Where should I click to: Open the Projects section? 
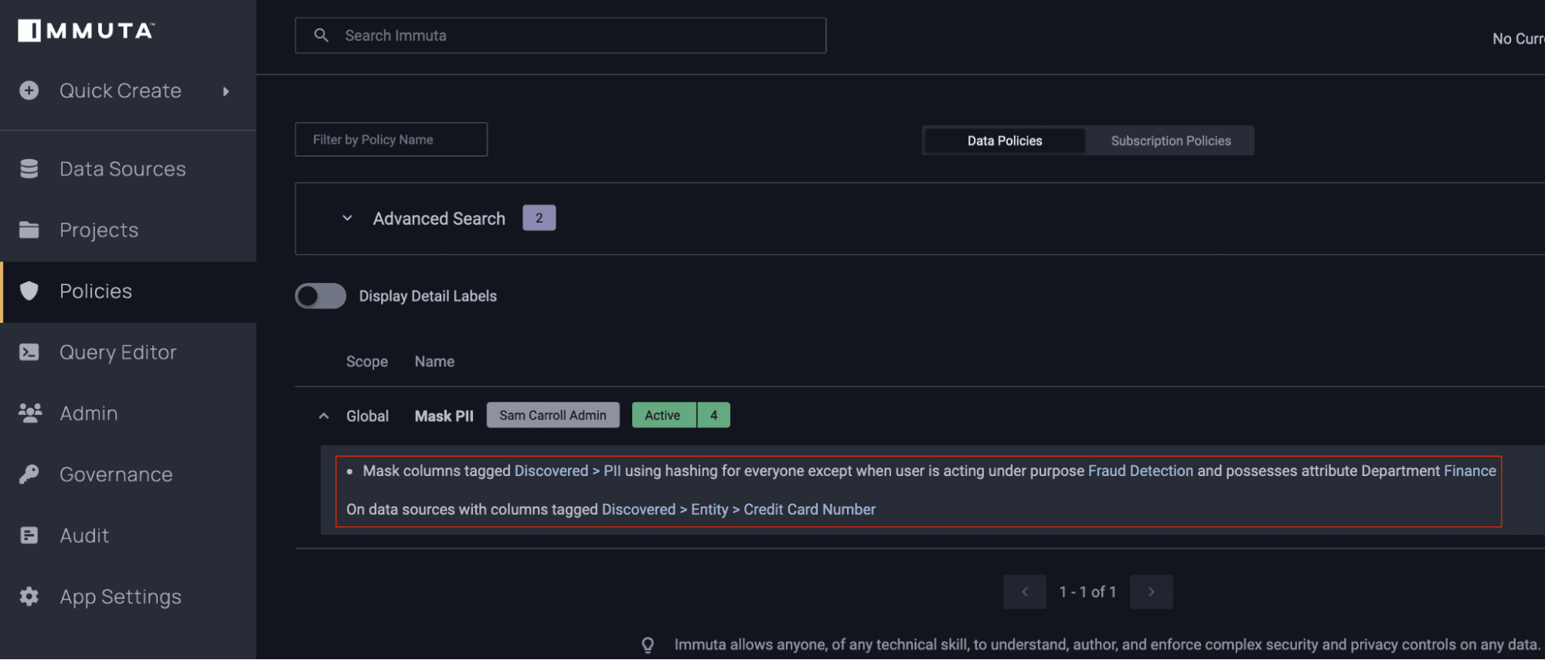(99, 230)
